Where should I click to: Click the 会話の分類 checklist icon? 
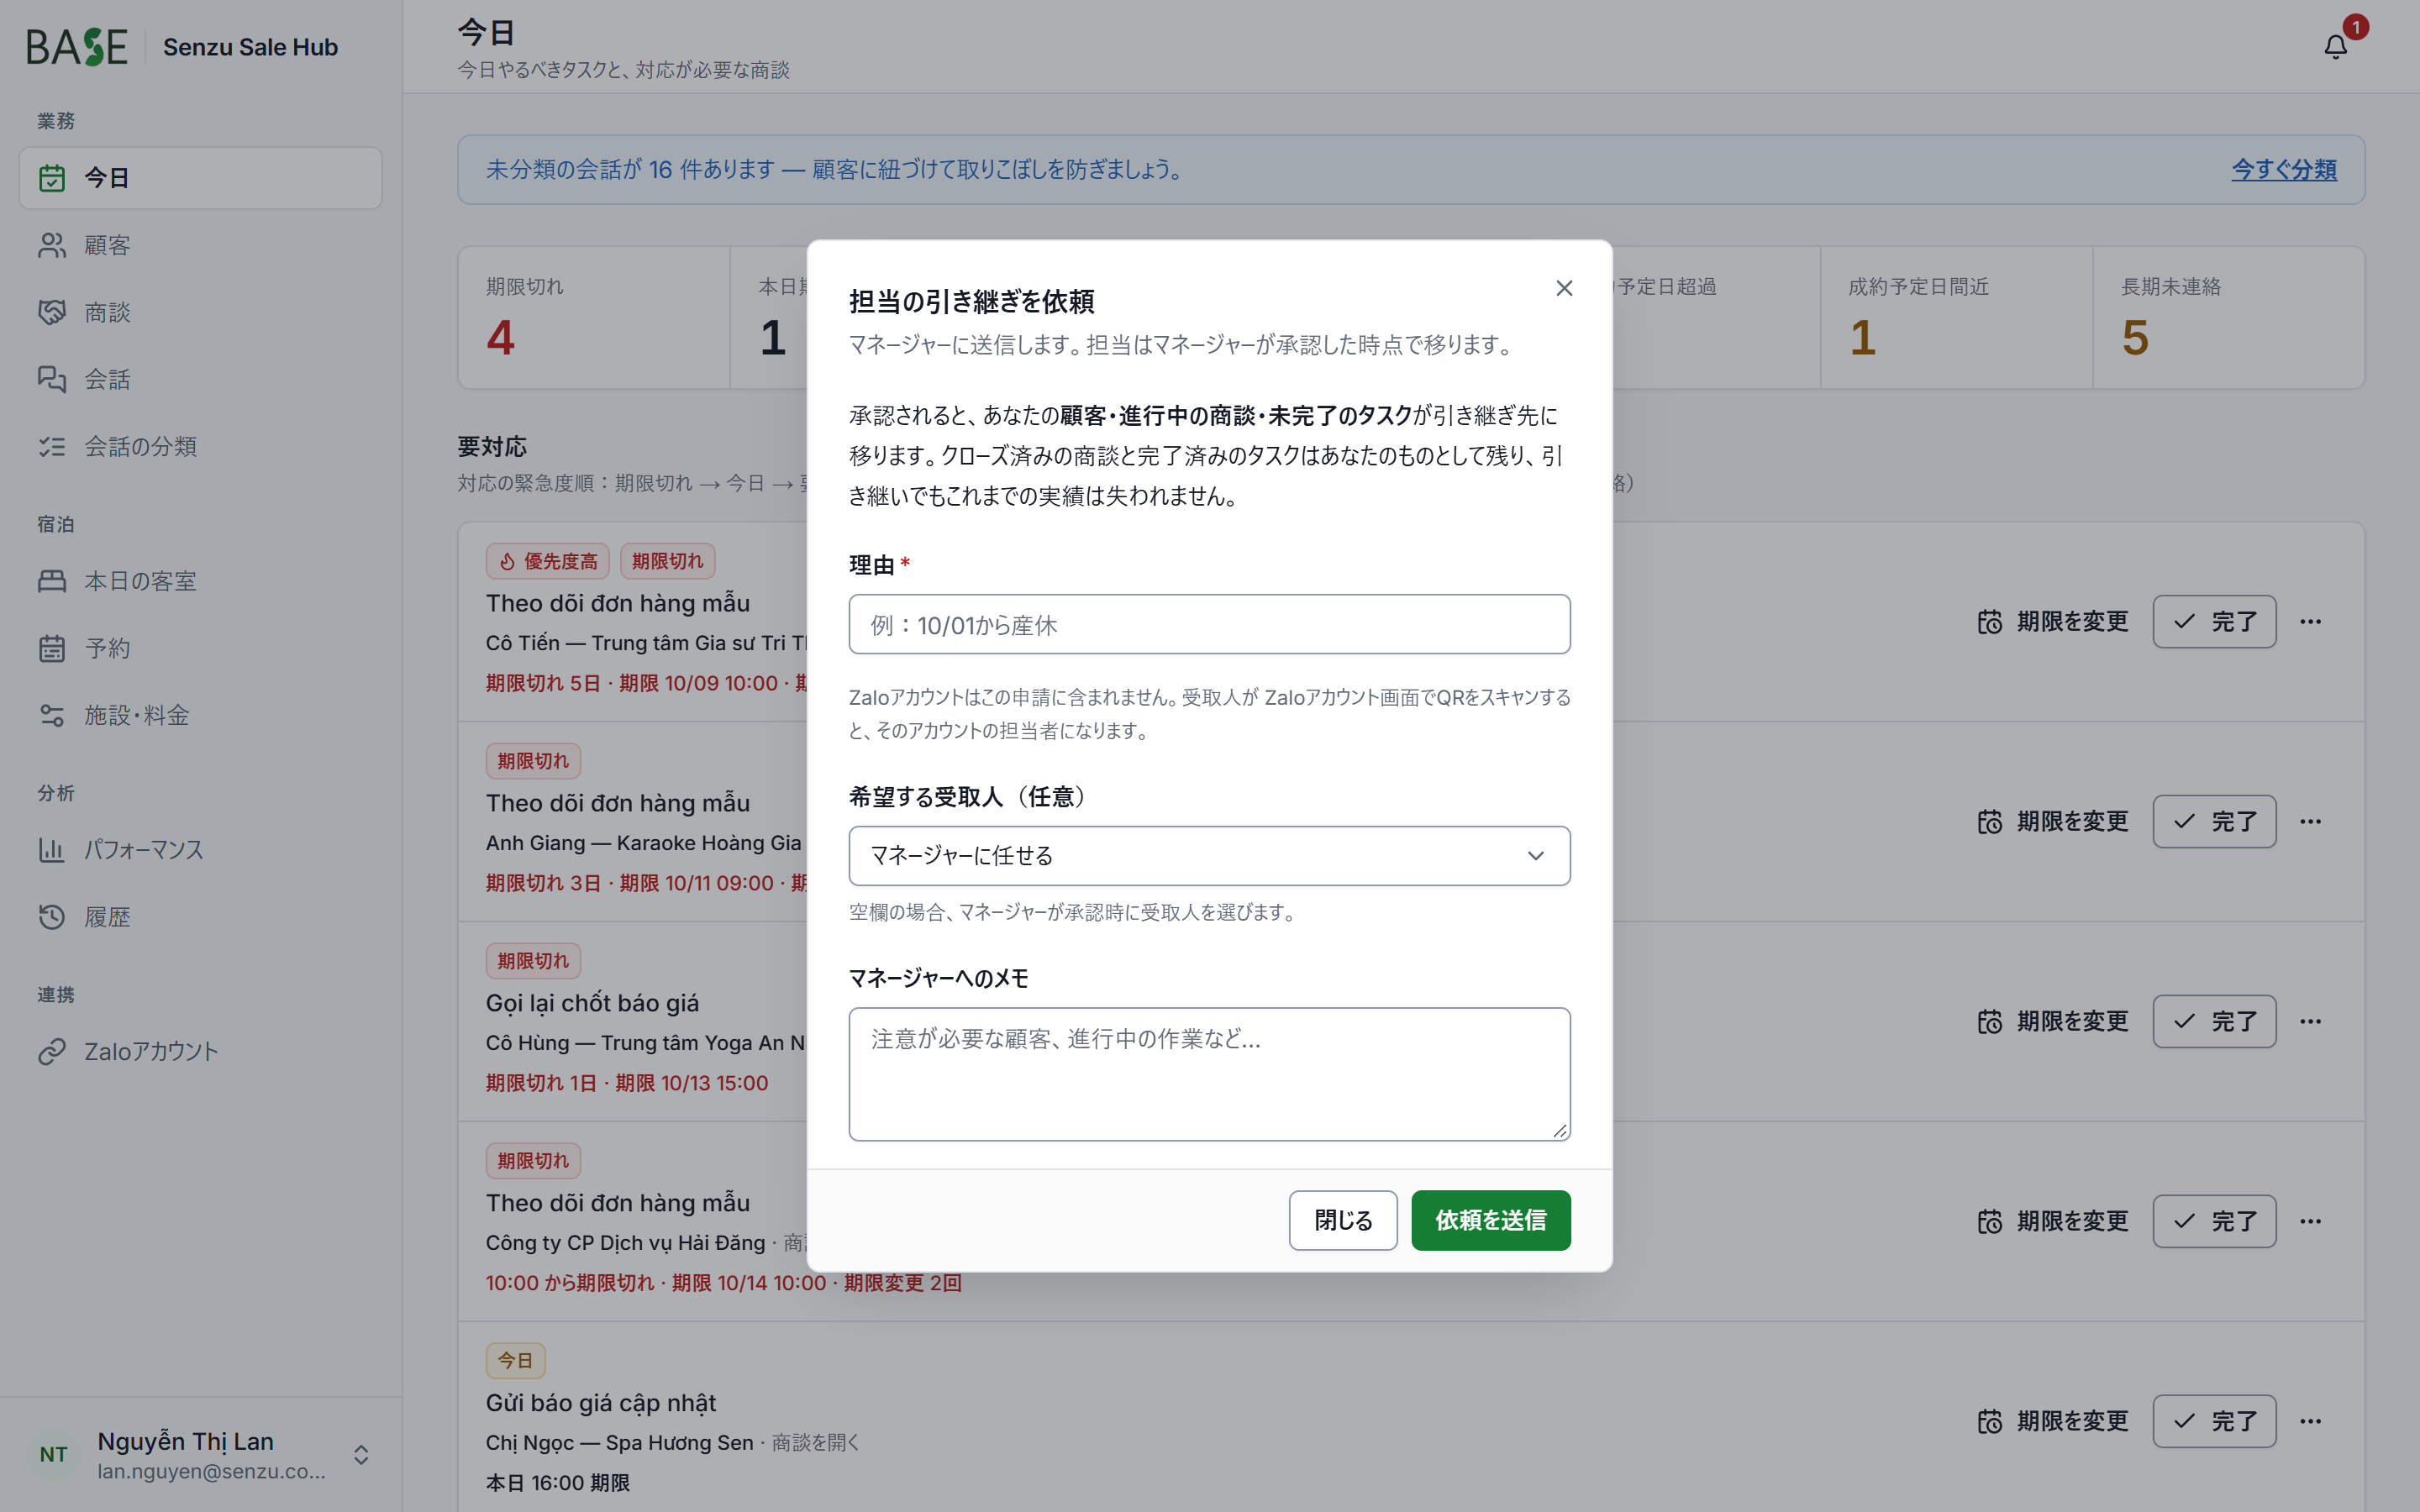click(52, 446)
